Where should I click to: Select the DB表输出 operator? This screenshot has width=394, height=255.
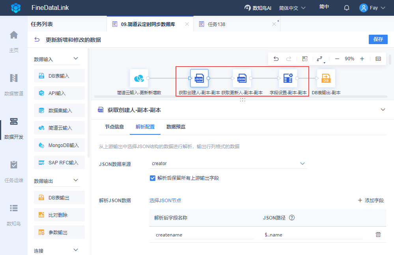tap(59, 197)
